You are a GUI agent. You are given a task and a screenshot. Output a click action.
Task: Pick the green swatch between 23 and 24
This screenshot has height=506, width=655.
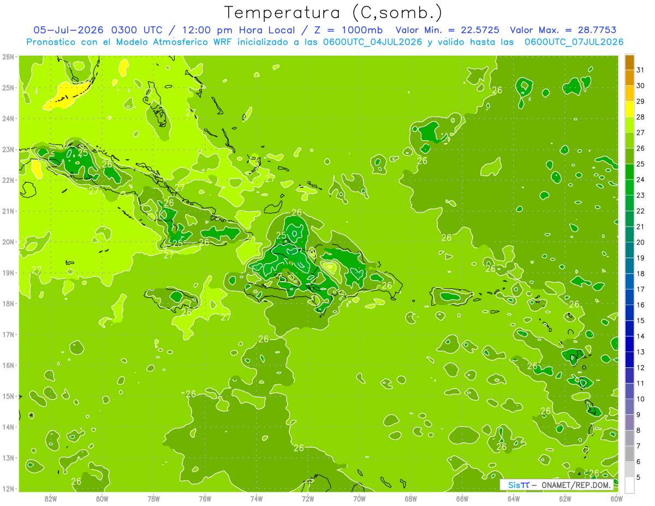[629, 188]
